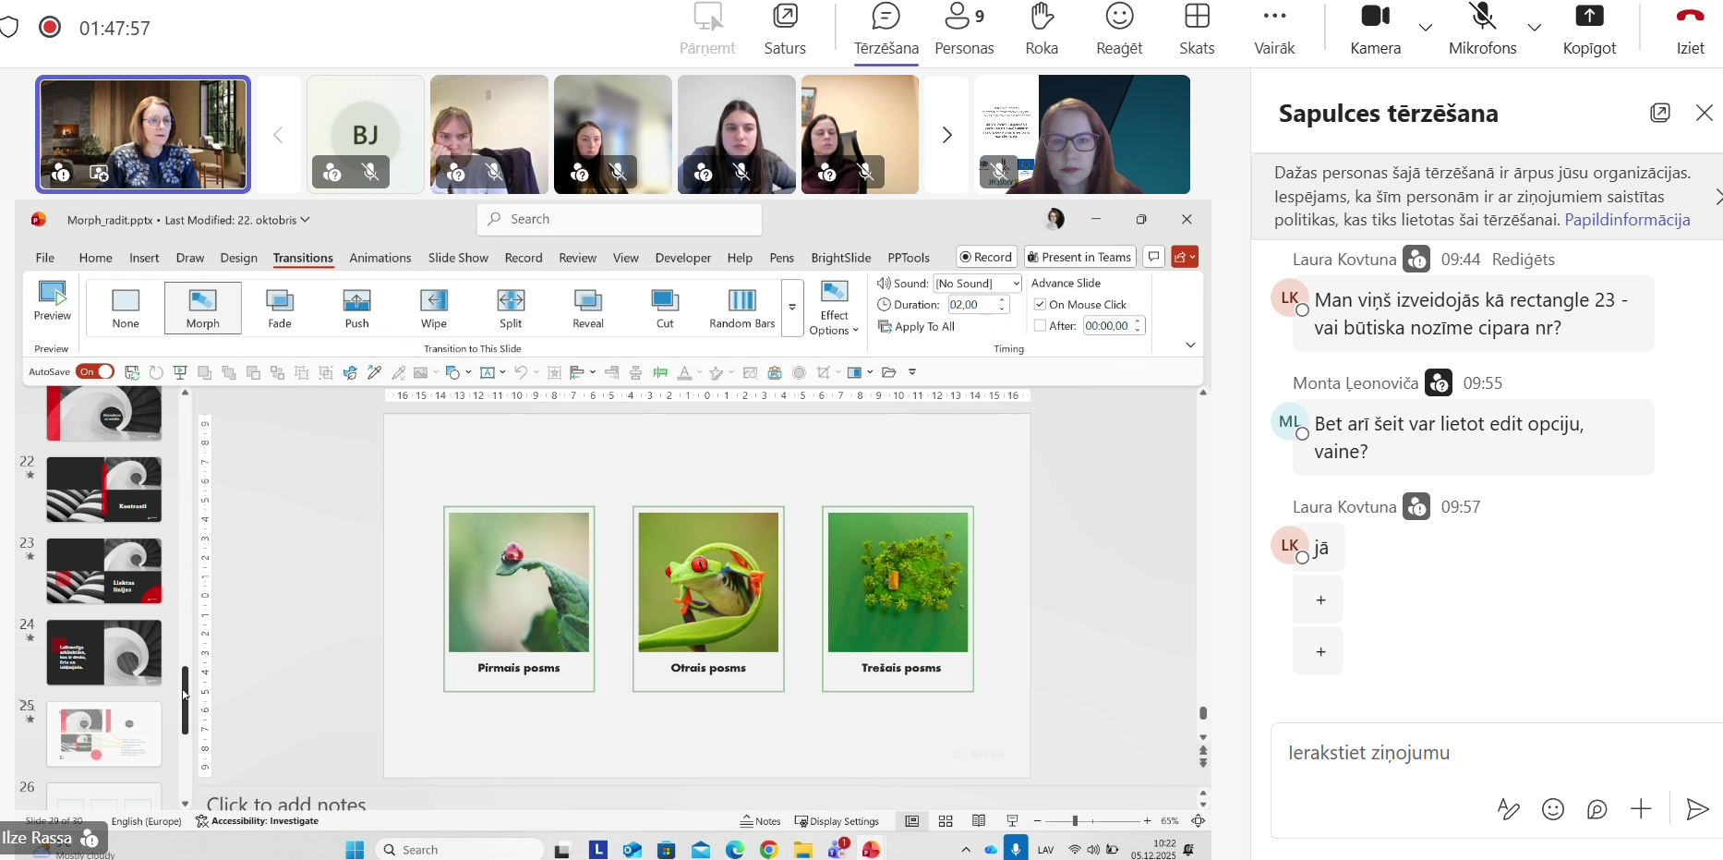Open the Reaģēt reactions menu
1723x860 pixels.
(1119, 30)
